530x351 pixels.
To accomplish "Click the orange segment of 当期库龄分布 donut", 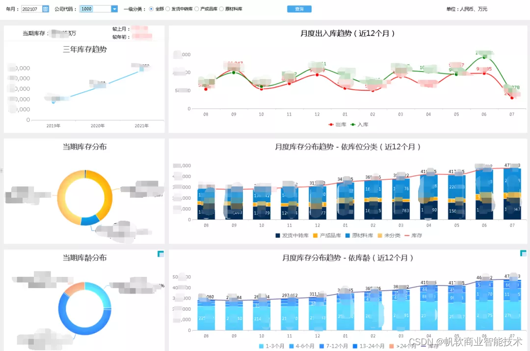I will [75, 288].
